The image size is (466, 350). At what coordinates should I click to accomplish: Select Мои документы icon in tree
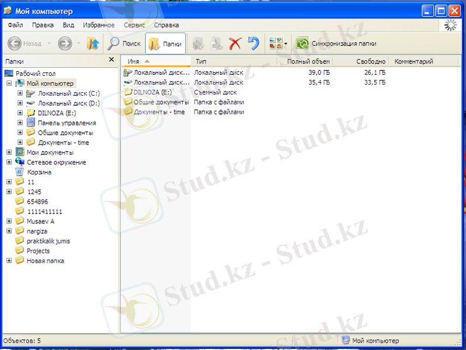(x=20, y=152)
